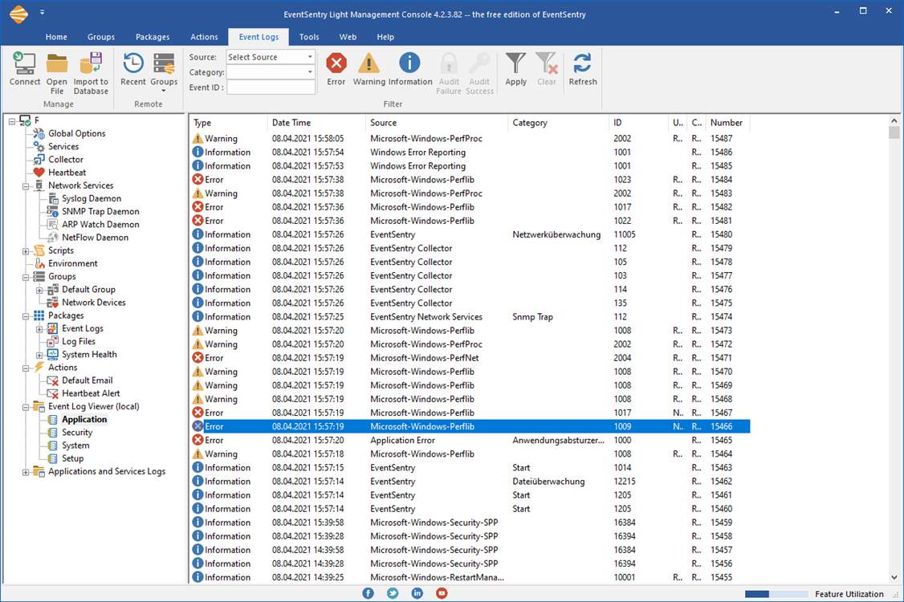Select Global Options in the tree

click(x=77, y=133)
